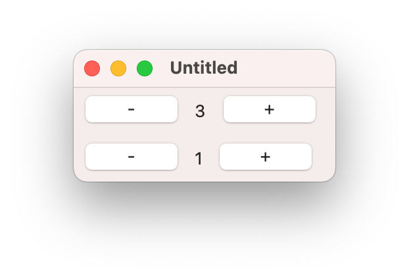Increase the top counter showing 3
Image resolution: width=409 pixels, height=279 pixels.
(x=270, y=109)
